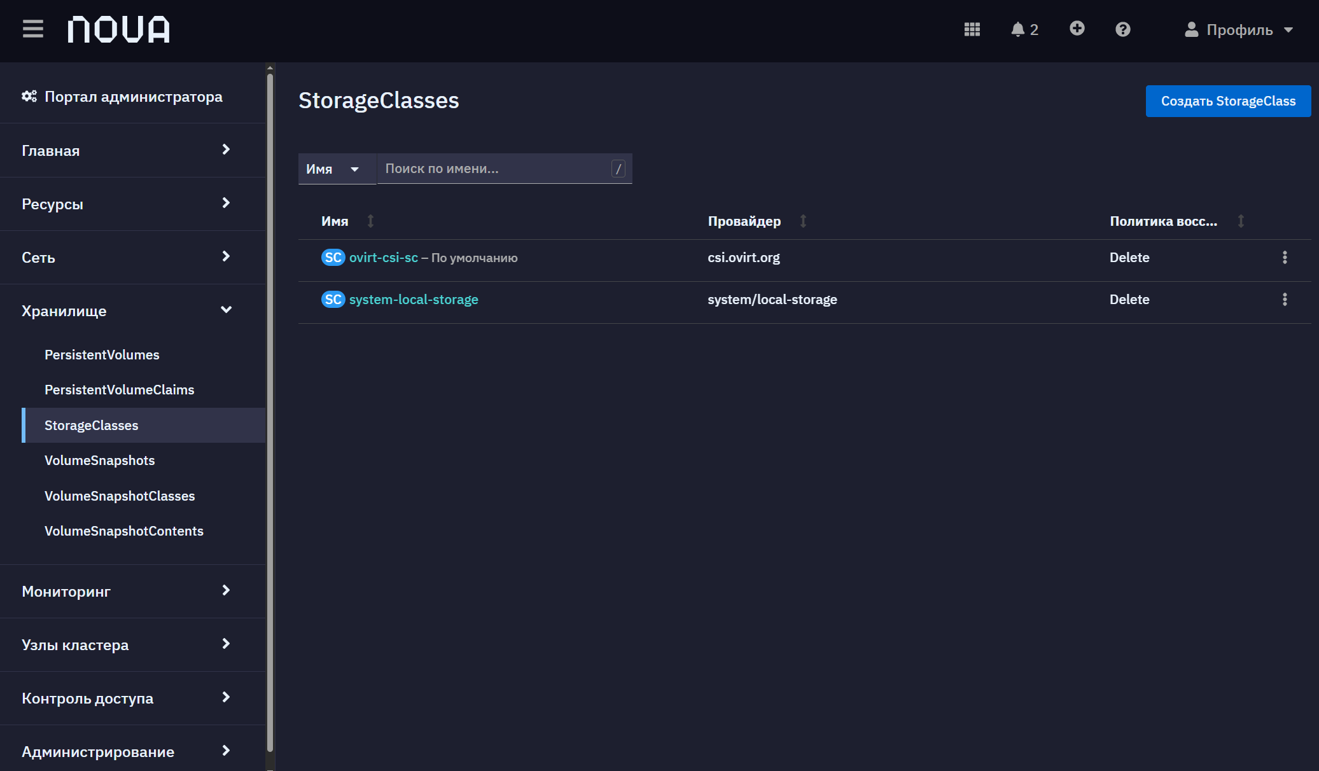Open PersistentVolumes page
This screenshot has height=771, width=1319.
(x=102, y=354)
